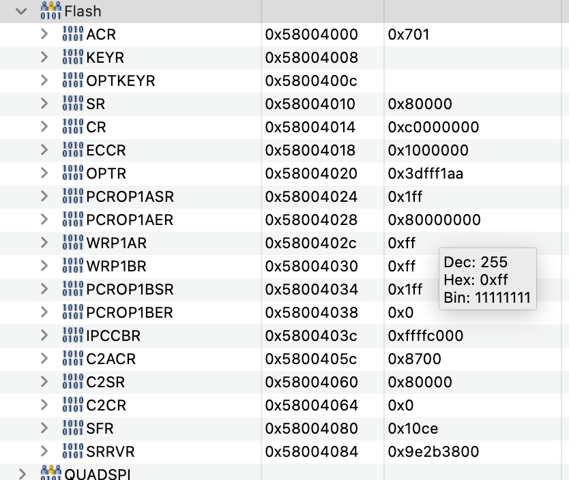
Task: Click the QUADSPI peripheral group icon
Action: pyautogui.click(x=50, y=474)
